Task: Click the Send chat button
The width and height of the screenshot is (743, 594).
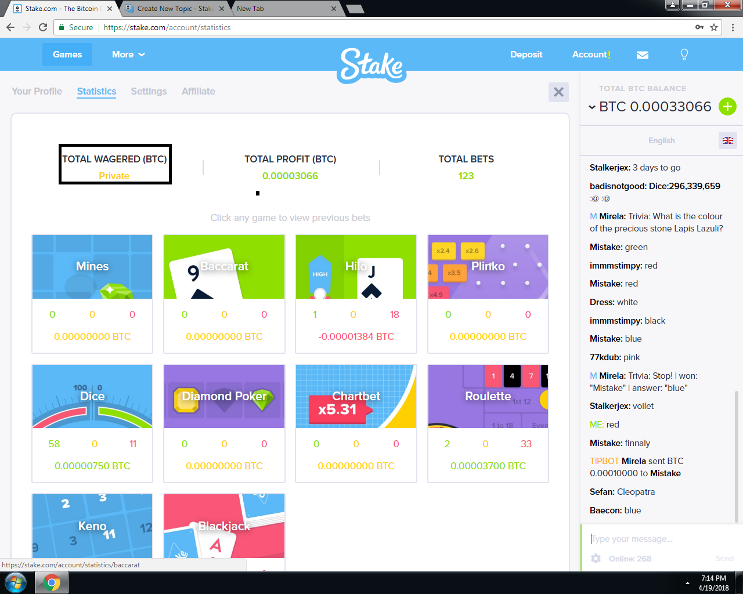Action: coord(724,559)
